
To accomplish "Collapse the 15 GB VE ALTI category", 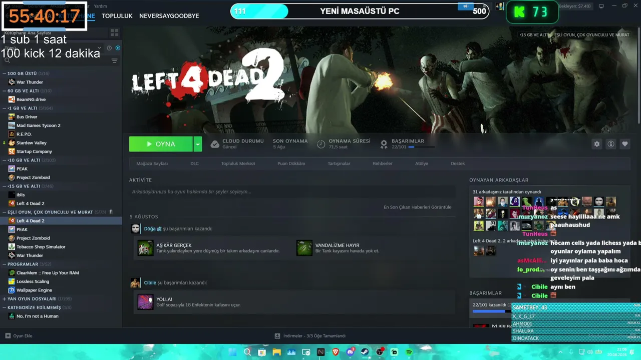I will tap(5, 186).
